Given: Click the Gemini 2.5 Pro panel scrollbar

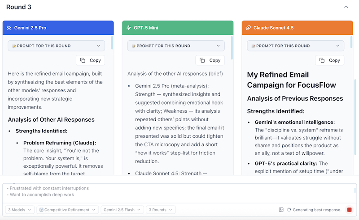Looking at the screenshot, I should pyautogui.click(x=112, y=44).
